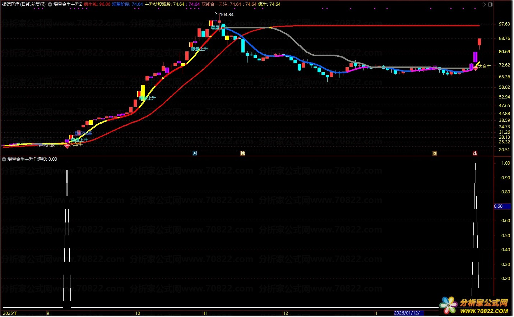The width and height of the screenshot is (514, 317).
Task: Select the 观望阶段 indicator value label
Action: (127, 4)
